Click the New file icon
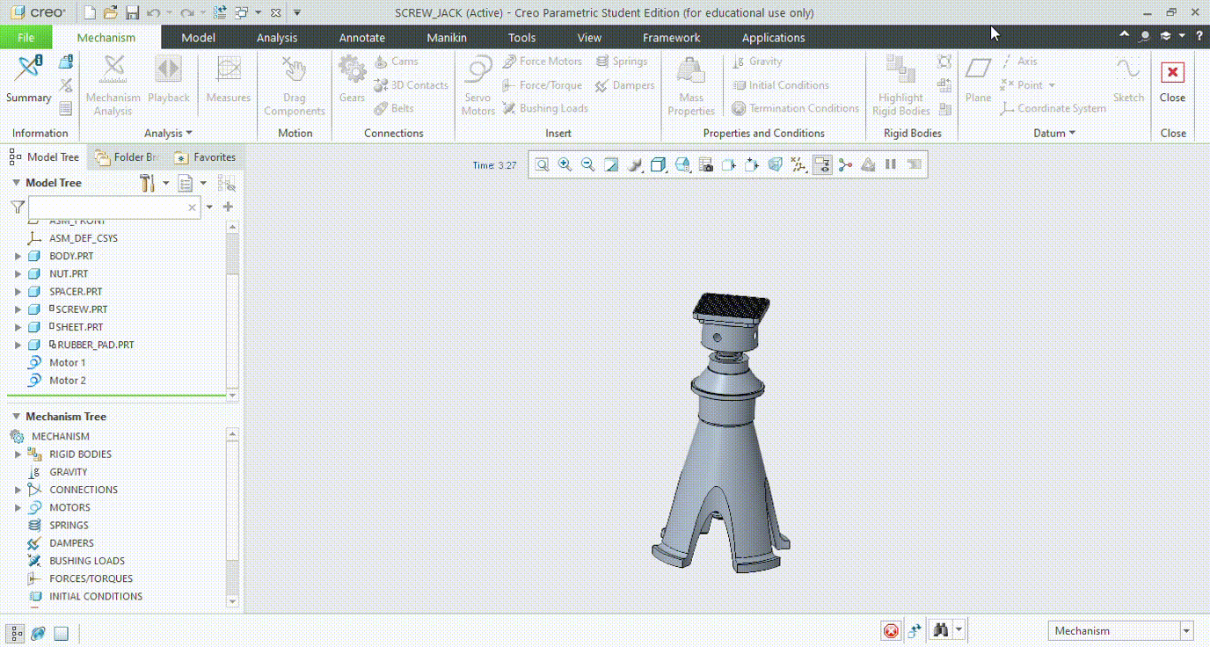 click(90, 12)
